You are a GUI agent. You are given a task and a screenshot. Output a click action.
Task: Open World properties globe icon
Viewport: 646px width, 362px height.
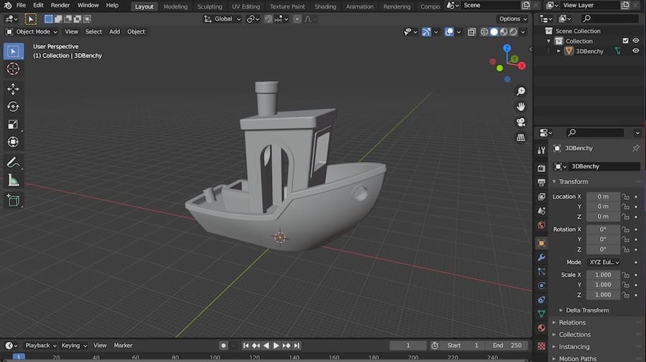click(x=541, y=225)
